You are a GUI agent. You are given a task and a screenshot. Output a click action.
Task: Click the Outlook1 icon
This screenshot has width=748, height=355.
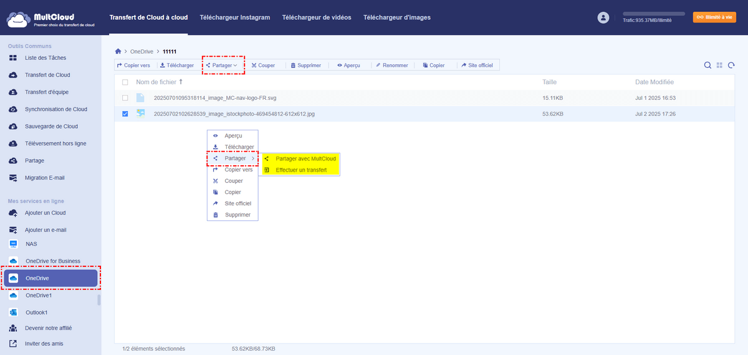[x=13, y=312]
